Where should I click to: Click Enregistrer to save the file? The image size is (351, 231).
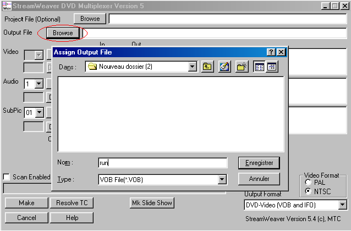point(259,163)
